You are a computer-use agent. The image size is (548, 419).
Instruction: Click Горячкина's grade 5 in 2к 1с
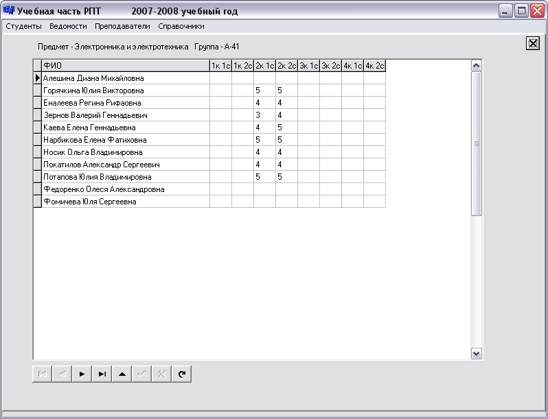265,91
